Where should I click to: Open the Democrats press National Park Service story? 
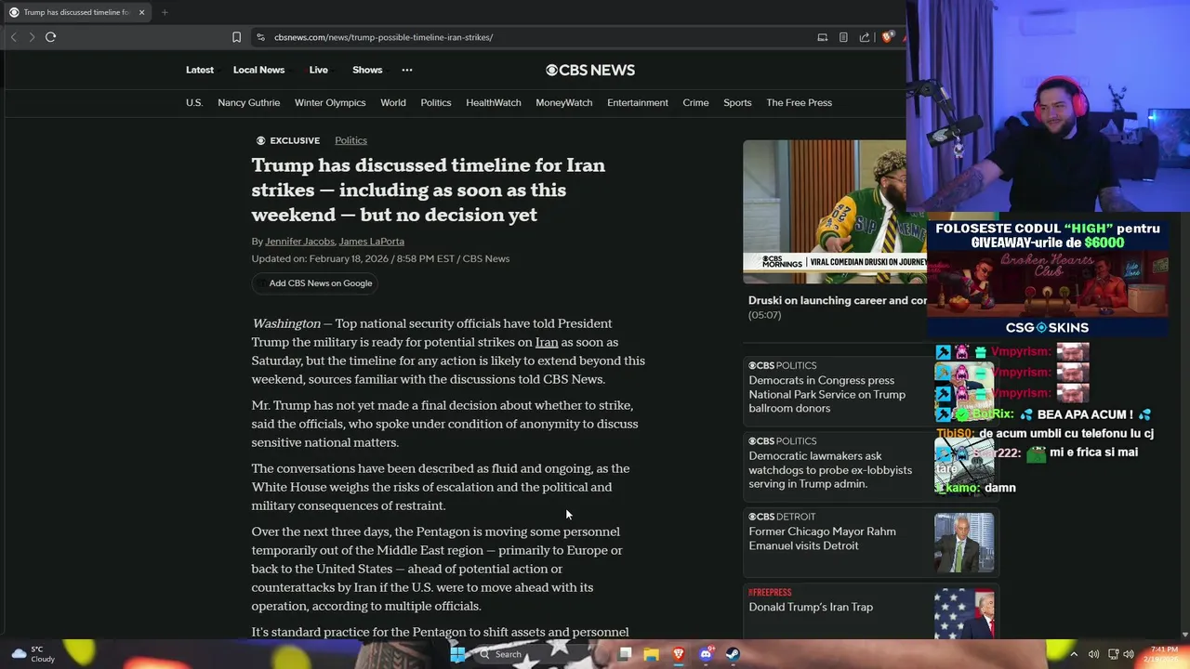coord(827,394)
